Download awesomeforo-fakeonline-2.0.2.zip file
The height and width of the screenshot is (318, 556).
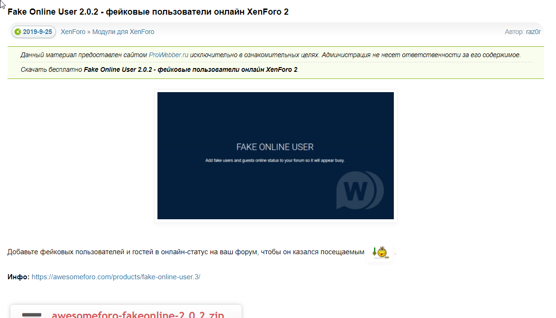point(138,314)
